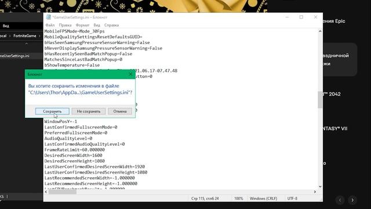Click vertical scrollbar down arrow
371x209 pixels.
pos(320,187)
